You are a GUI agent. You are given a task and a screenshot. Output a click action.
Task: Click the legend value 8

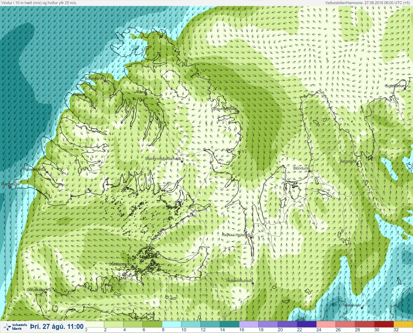163,330
